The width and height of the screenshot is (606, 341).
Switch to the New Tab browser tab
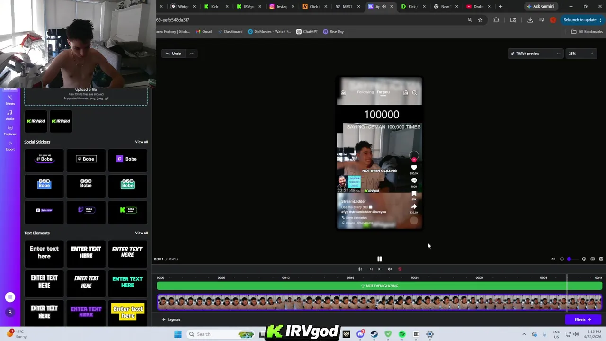point(445,7)
